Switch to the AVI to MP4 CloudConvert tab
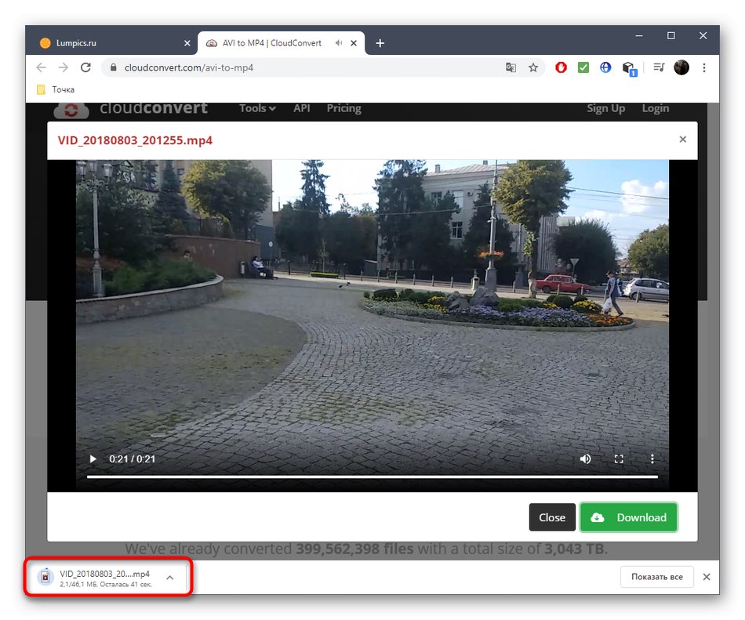Screen dimensions: 745x620 pos(281,43)
